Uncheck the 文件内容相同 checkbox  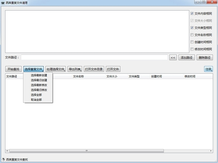coord(192,13)
